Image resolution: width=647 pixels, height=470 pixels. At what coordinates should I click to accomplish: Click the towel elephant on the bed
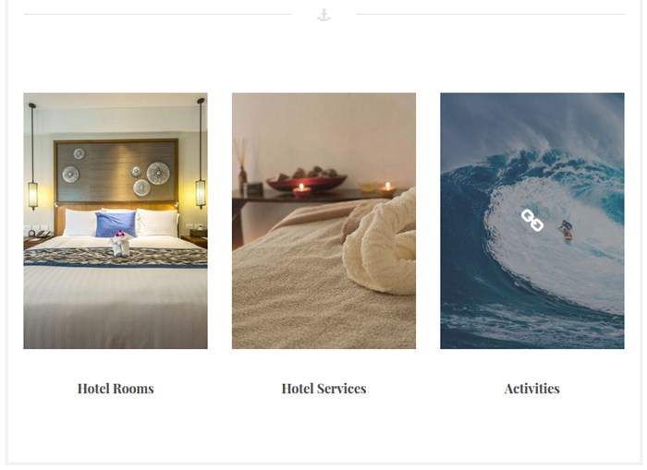(x=120, y=244)
